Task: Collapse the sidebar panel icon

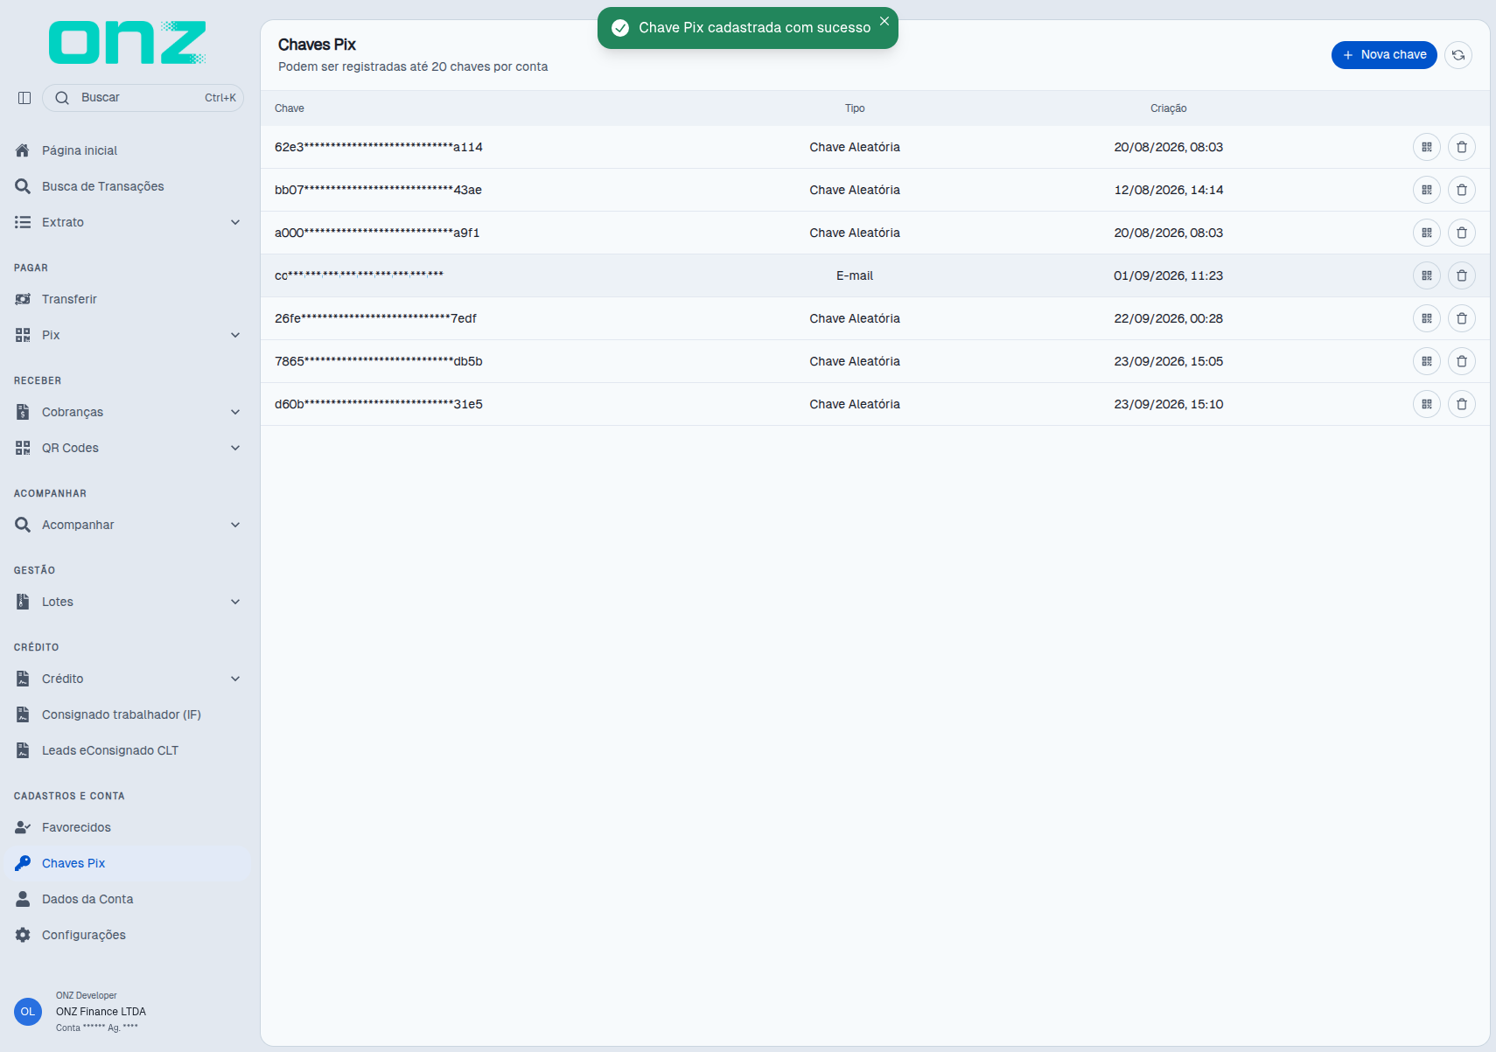Action: pyautogui.click(x=24, y=98)
